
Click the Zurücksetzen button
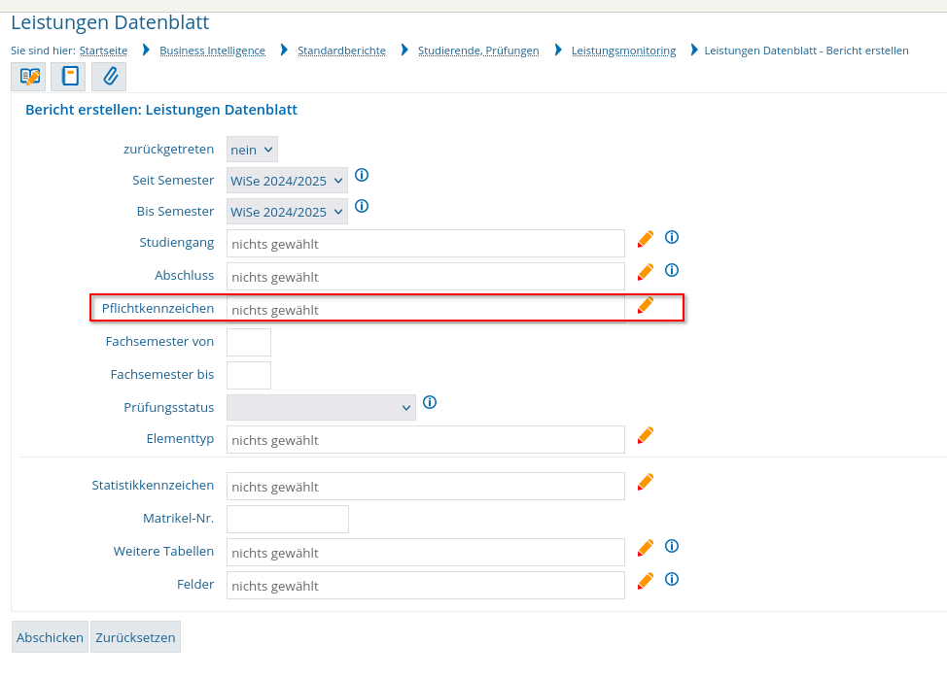coord(135,637)
